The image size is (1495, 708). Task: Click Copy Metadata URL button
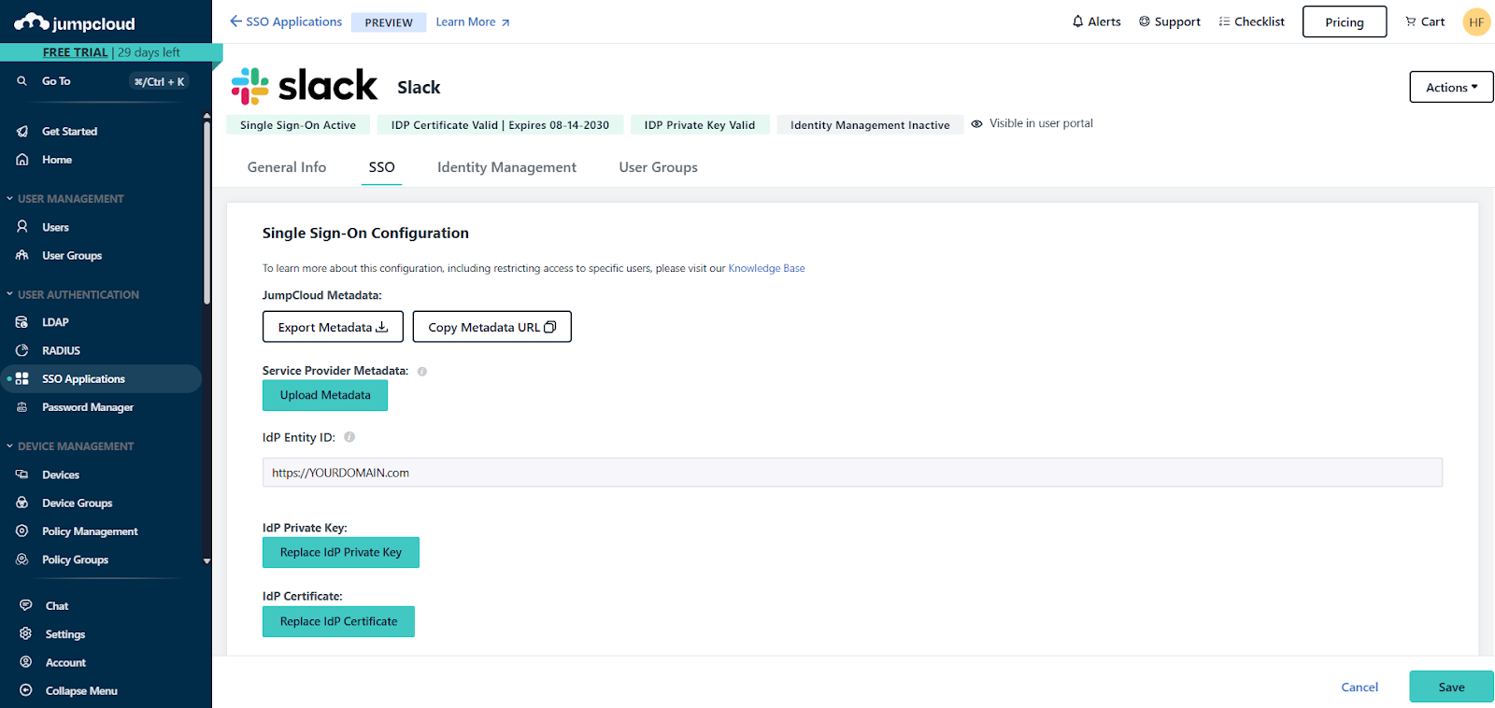(x=491, y=327)
